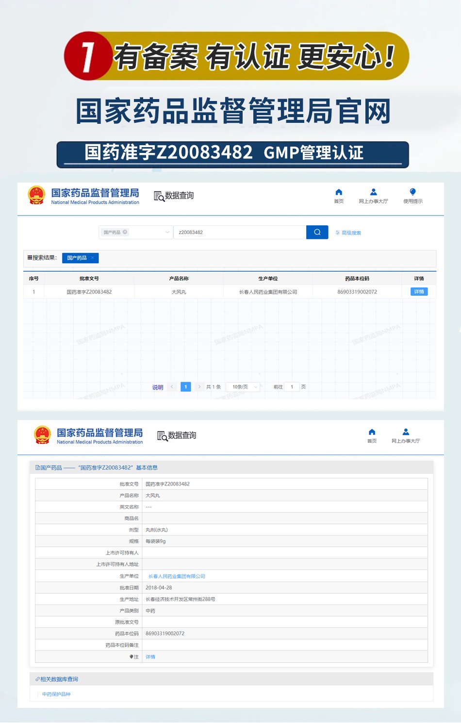Select the 大风丸 cell in the results table
The height and width of the screenshot is (723, 461).
tap(179, 292)
